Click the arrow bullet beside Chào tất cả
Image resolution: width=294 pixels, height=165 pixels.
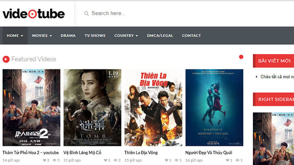[x=257, y=77]
